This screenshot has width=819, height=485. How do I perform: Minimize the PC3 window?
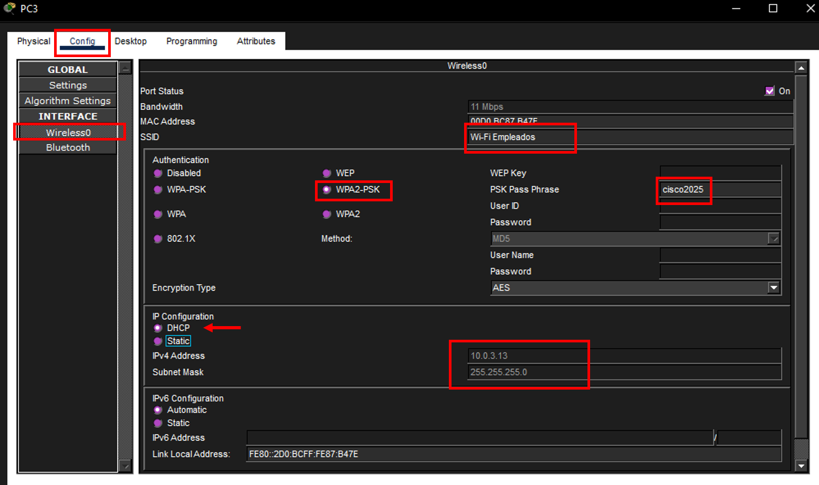736,8
